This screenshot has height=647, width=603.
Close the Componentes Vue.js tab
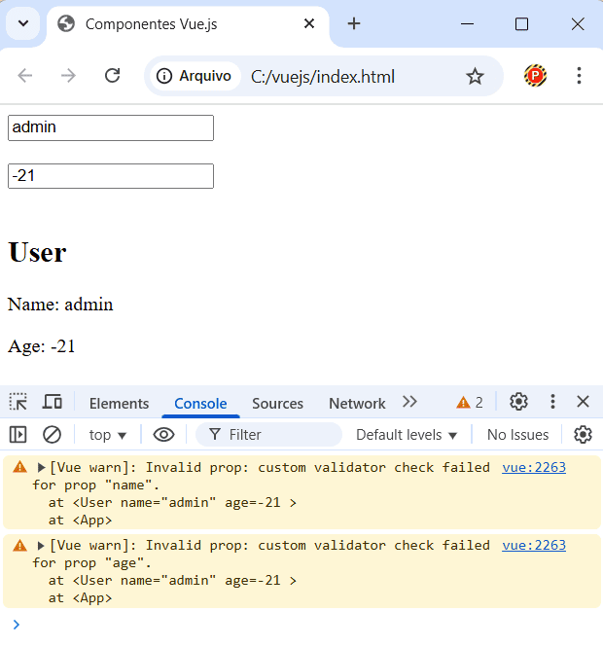click(x=309, y=24)
